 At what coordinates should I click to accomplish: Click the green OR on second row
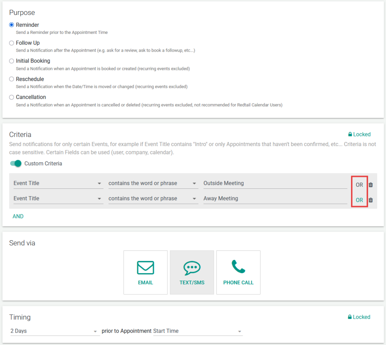coord(359,200)
